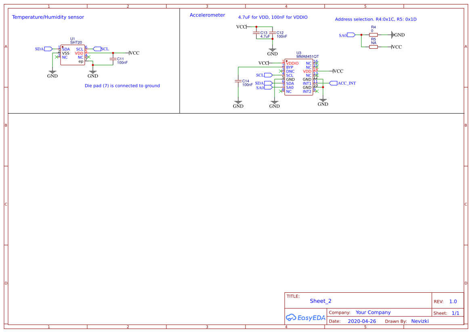Click the 'VDDIO' pin label on U3
472x333 pixels.
pos(292,63)
